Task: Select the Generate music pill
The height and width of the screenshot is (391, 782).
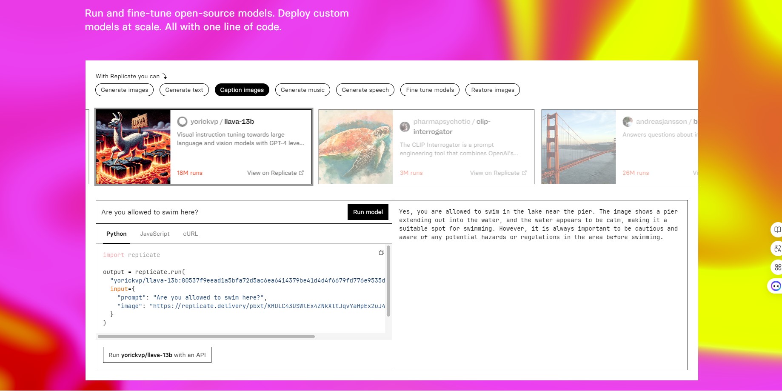Action: pyautogui.click(x=303, y=90)
